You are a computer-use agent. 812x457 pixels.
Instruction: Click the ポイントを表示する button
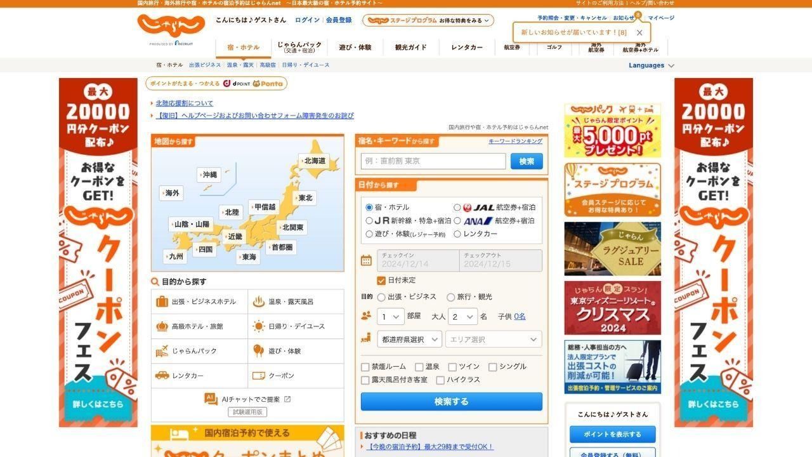coord(612,434)
